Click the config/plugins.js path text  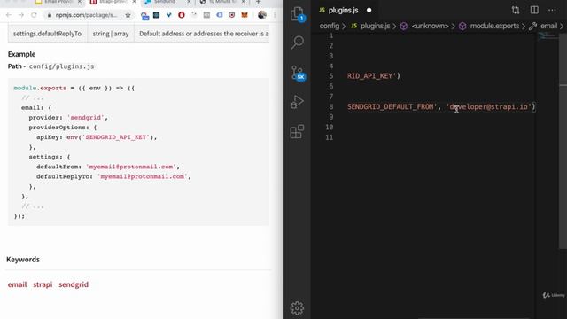coord(61,66)
